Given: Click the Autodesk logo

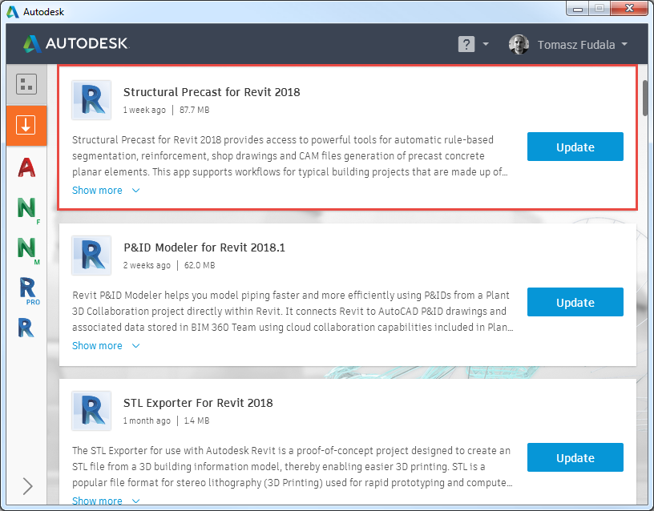Looking at the screenshot, I should [x=75, y=44].
